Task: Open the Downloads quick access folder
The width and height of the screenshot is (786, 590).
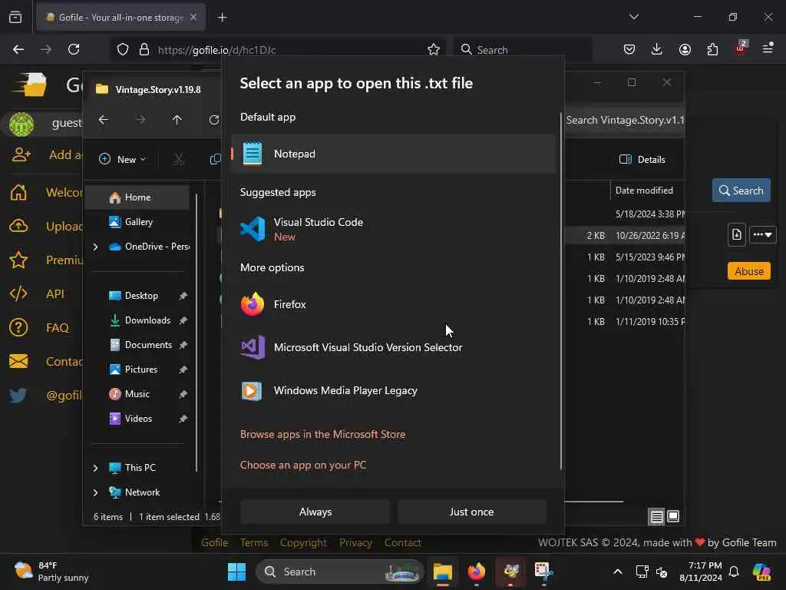Action: 147,320
